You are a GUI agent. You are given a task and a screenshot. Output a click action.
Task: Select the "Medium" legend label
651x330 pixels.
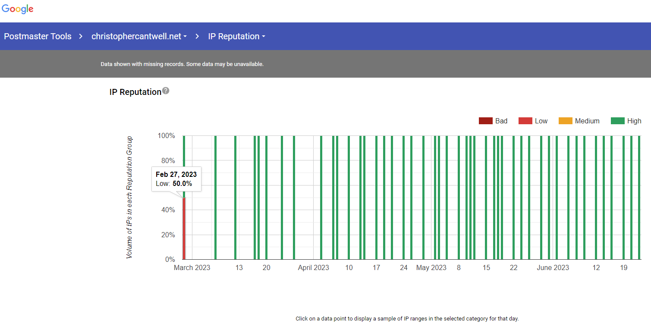587,121
